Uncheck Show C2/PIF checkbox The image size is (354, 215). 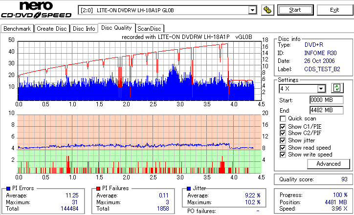coord(283,133)
